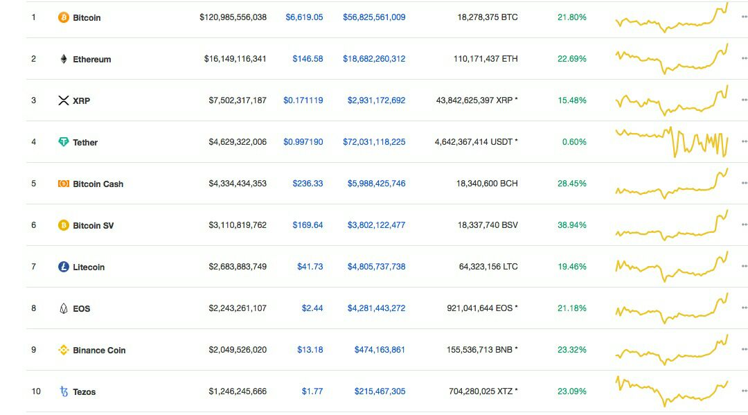Click the Bitcoin coin icon

point(64,17)
